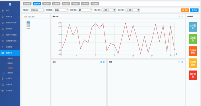Switch to the 小波分析 tab
Screen dimensions: 201x106
click(x=85, y=4)
